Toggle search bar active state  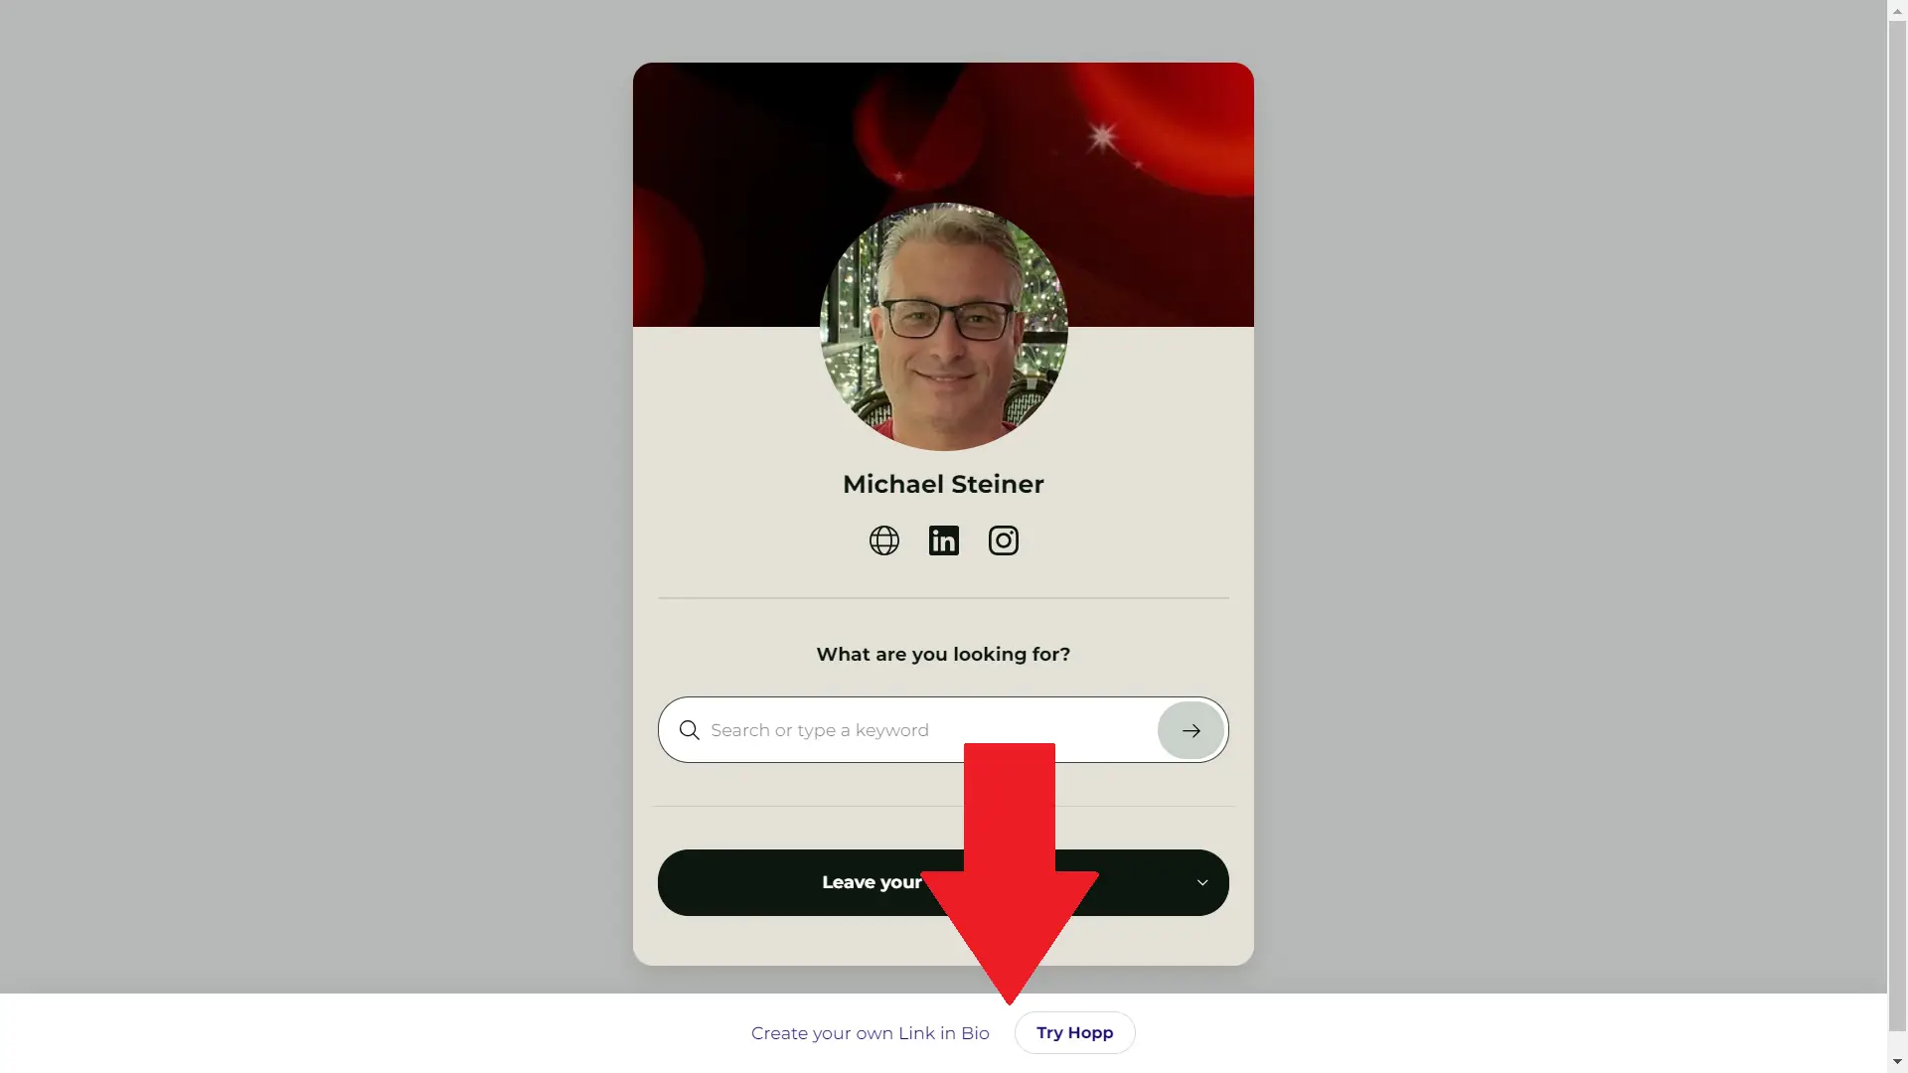coord(1190,730)
